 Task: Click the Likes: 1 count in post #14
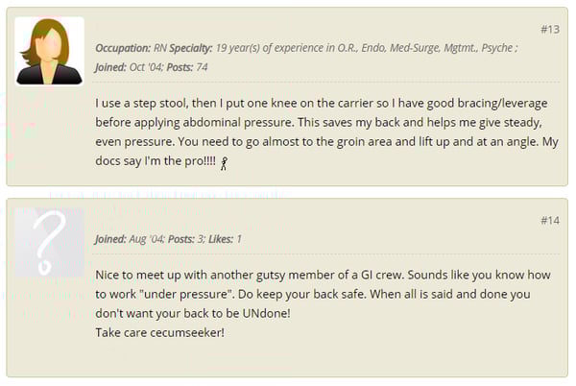pos(225,239)
